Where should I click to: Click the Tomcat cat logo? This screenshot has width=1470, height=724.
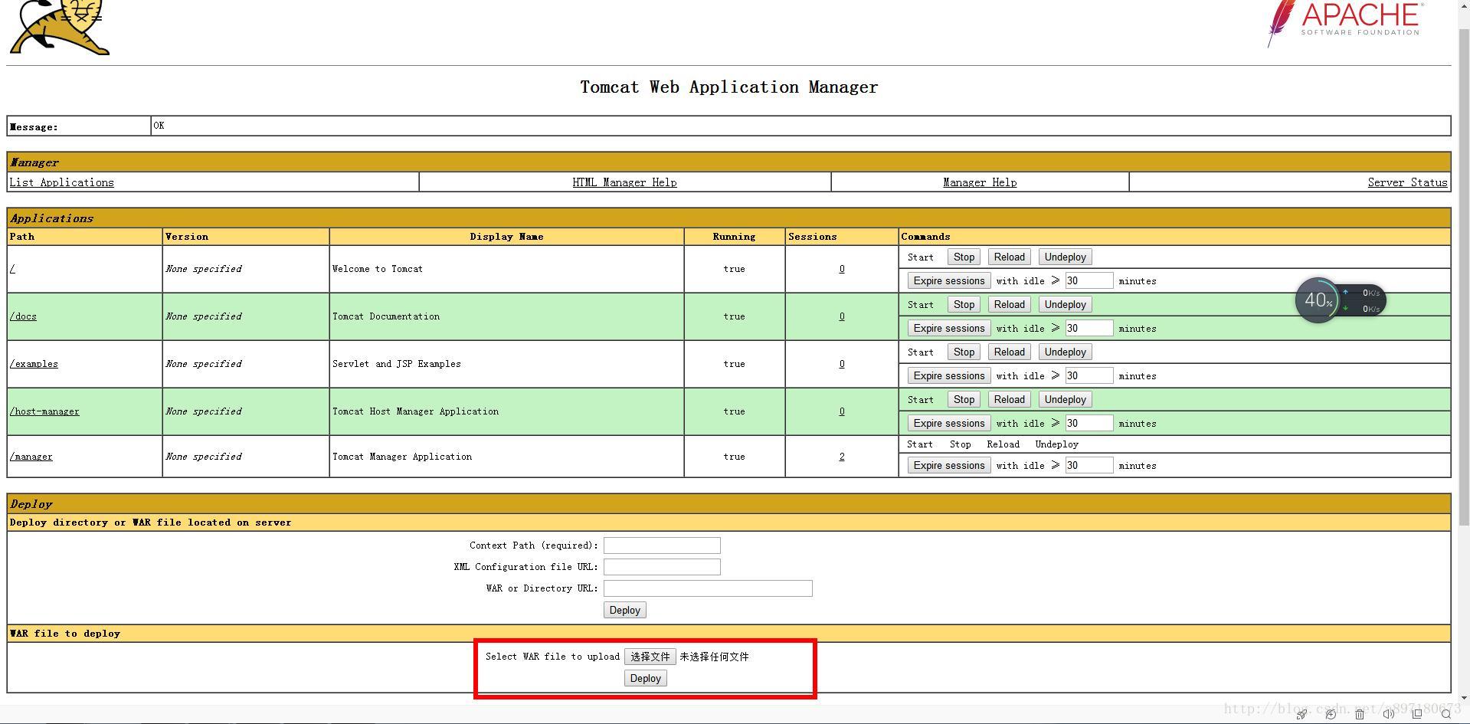60,27
